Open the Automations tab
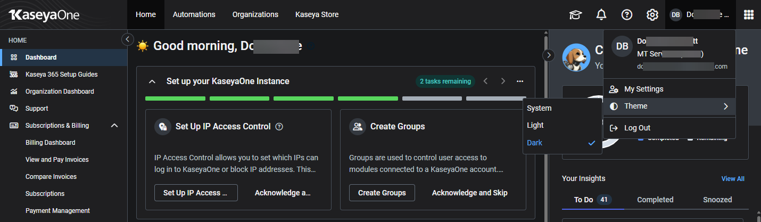Image resolution: width=761 pixels, height=222 pixels. (194, 15)
